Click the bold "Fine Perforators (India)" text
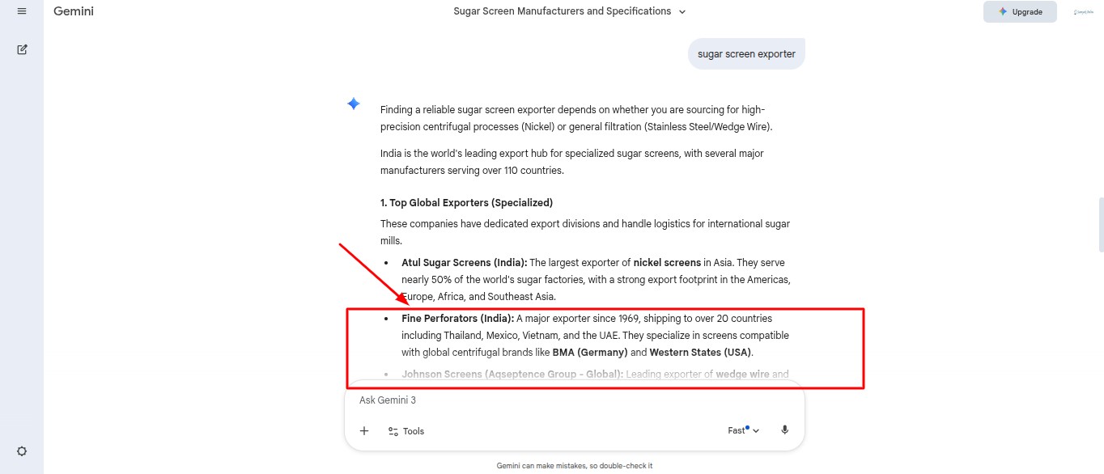This screenshot has width=1104, height=474. [458, 319]
